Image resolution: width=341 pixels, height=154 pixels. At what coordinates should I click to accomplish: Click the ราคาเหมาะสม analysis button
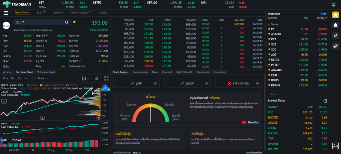click(x=238, y=83)
